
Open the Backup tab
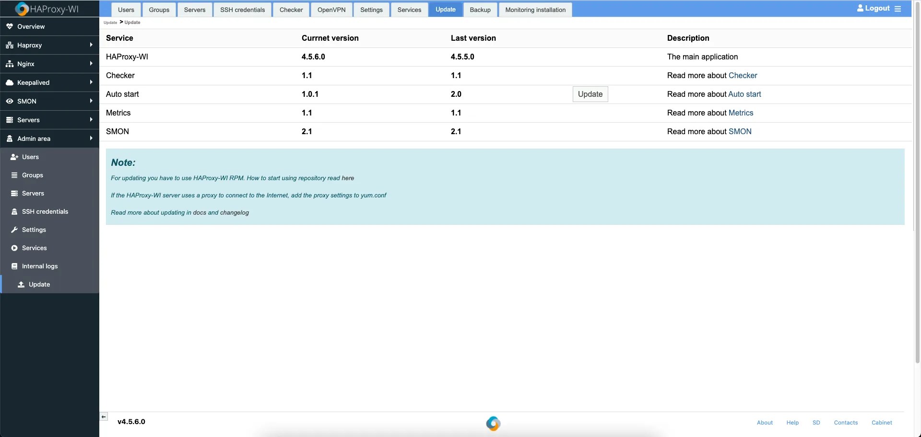(480, 10)
